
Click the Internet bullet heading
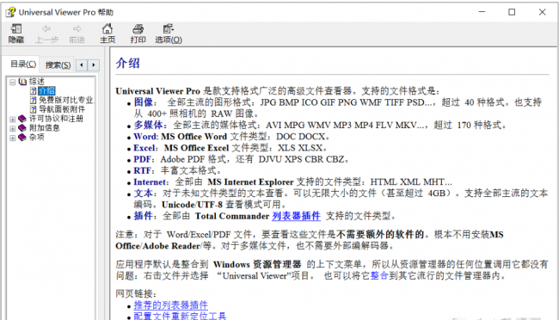coord(150,182)
